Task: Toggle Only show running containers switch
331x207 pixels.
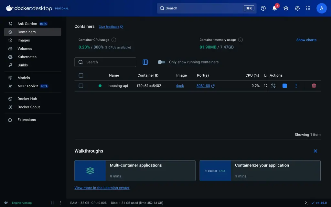Action: coord(161,62)
